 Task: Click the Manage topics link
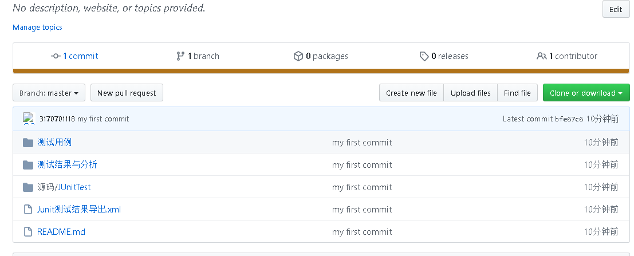[37, 27]
